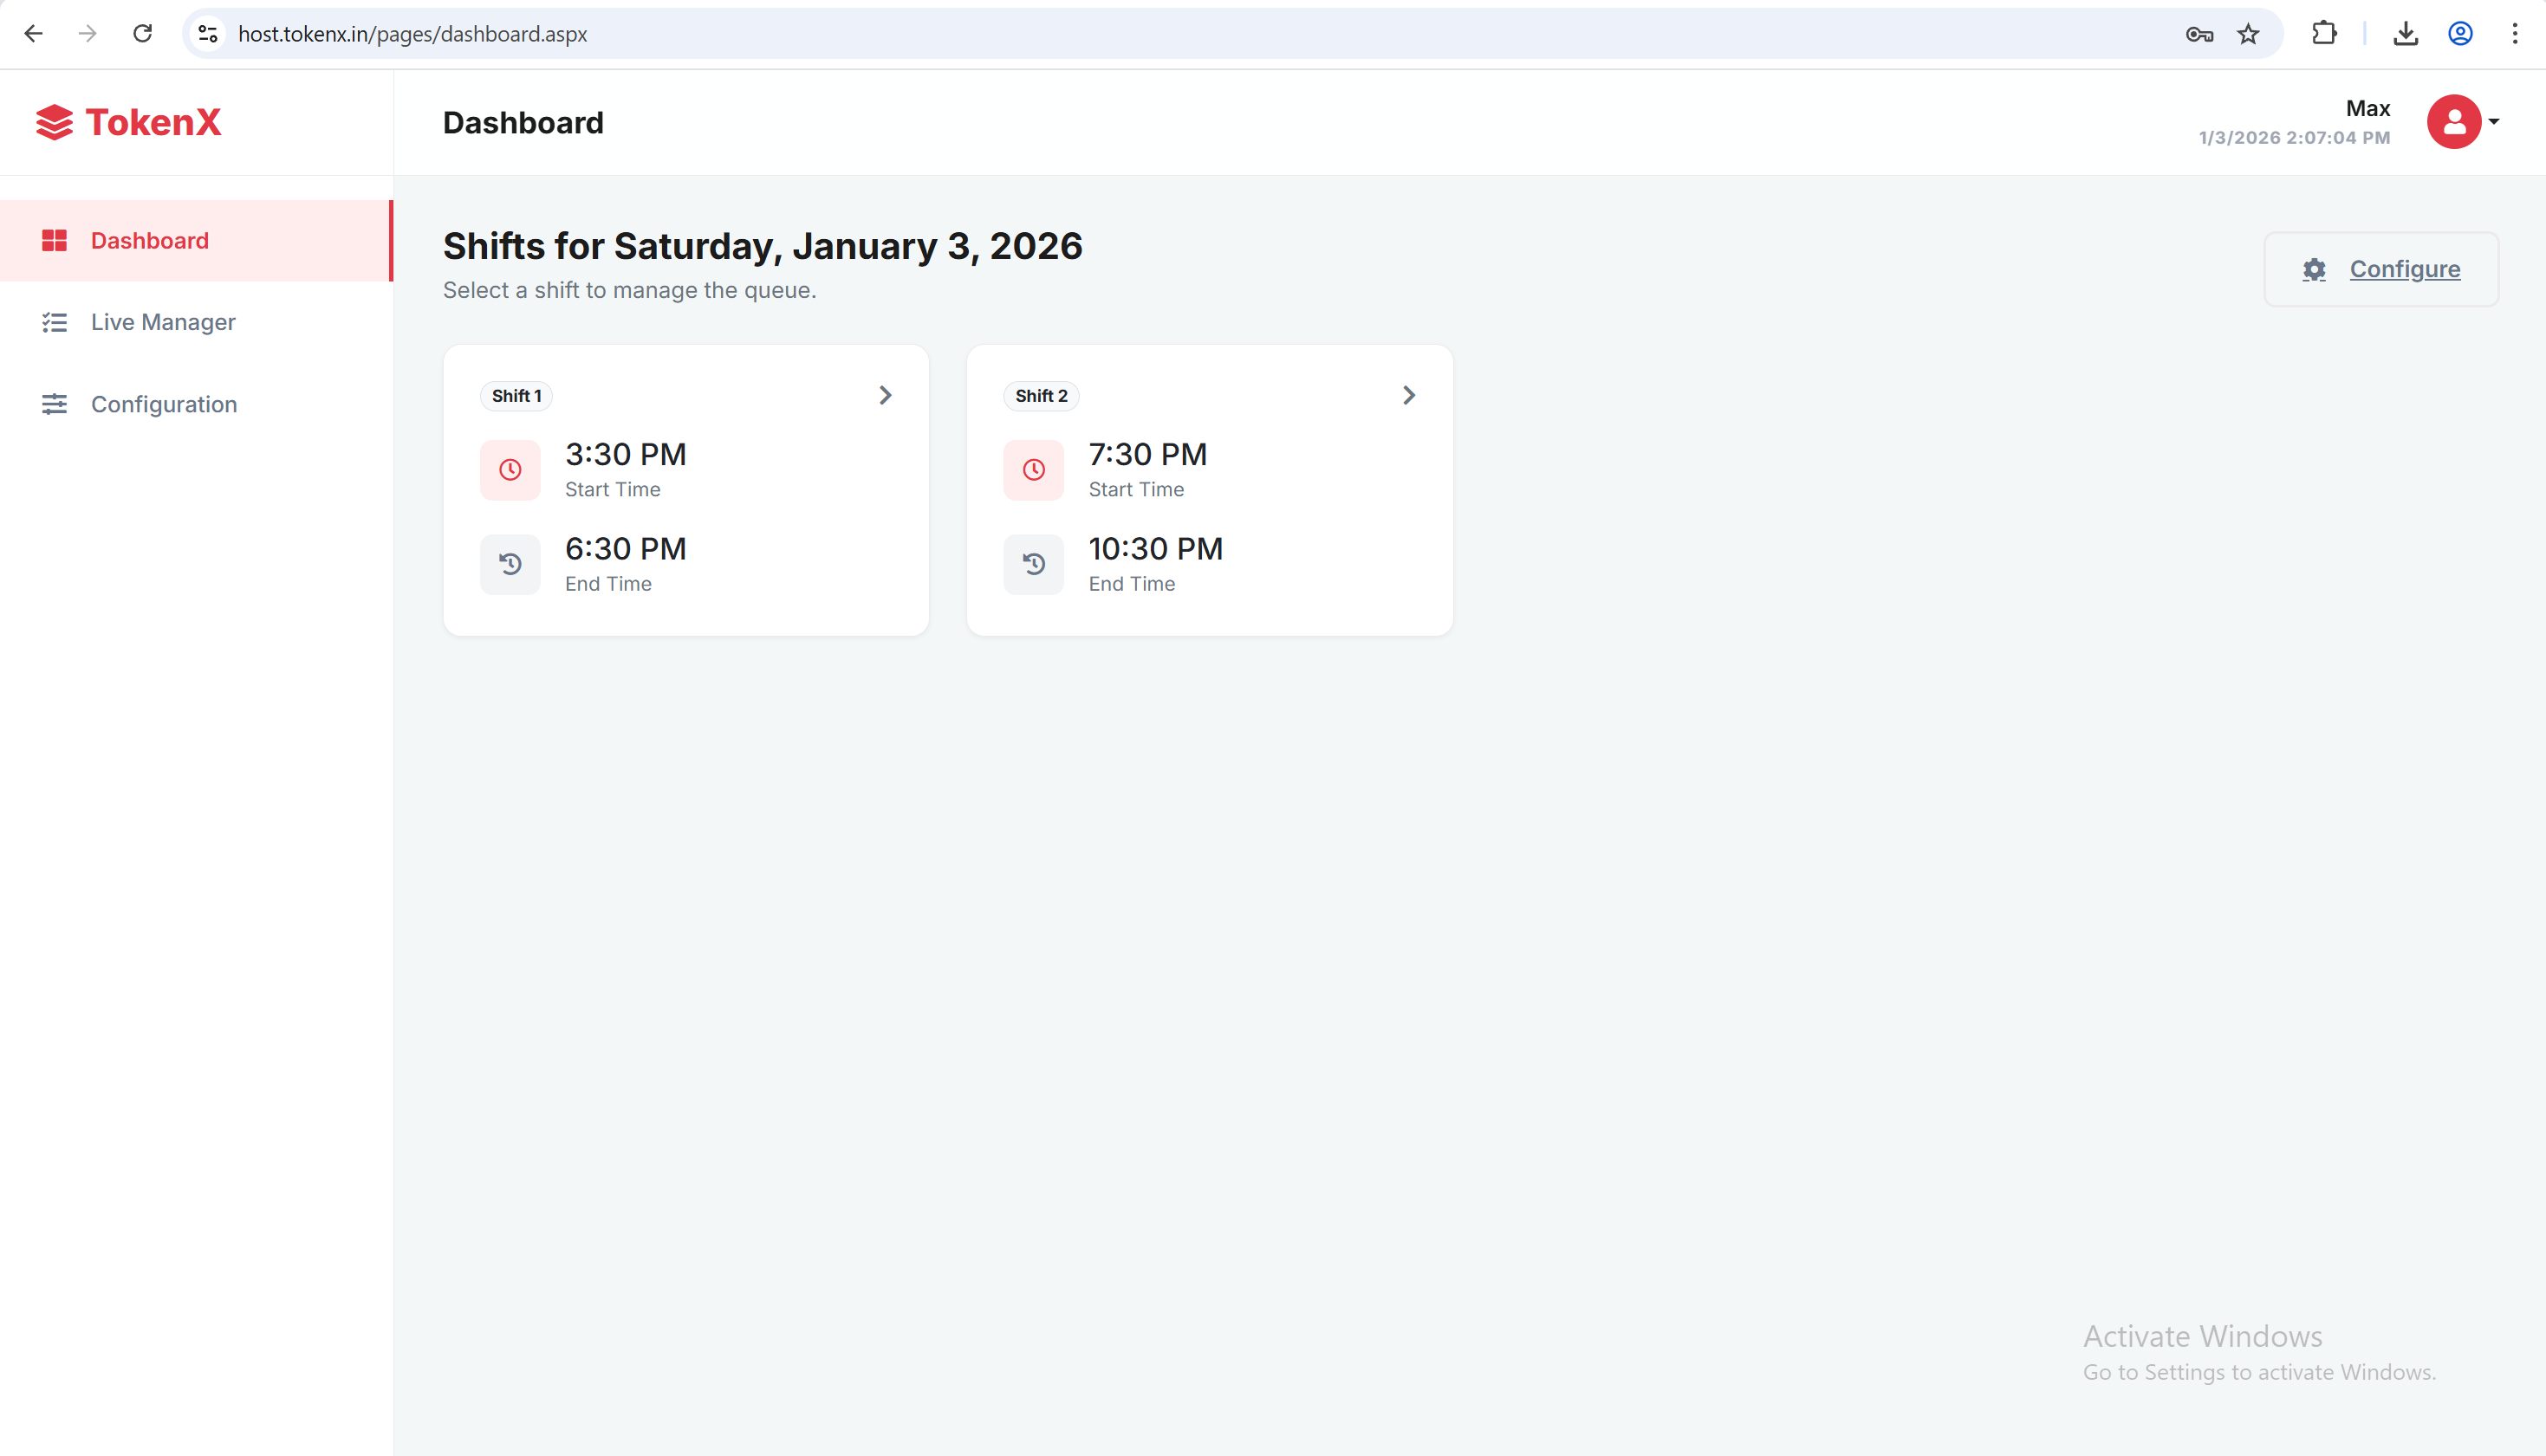Click the red clock icon for Shift 1 start time

(x=510, y=470)
